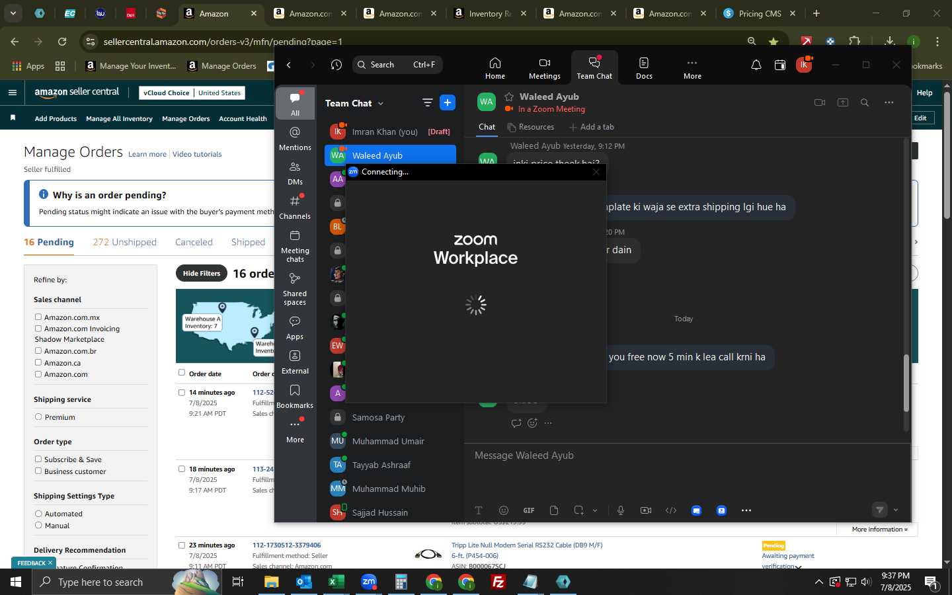Open emoji picker in message toolbar
The image size is (952, 595).
point(504,510)
